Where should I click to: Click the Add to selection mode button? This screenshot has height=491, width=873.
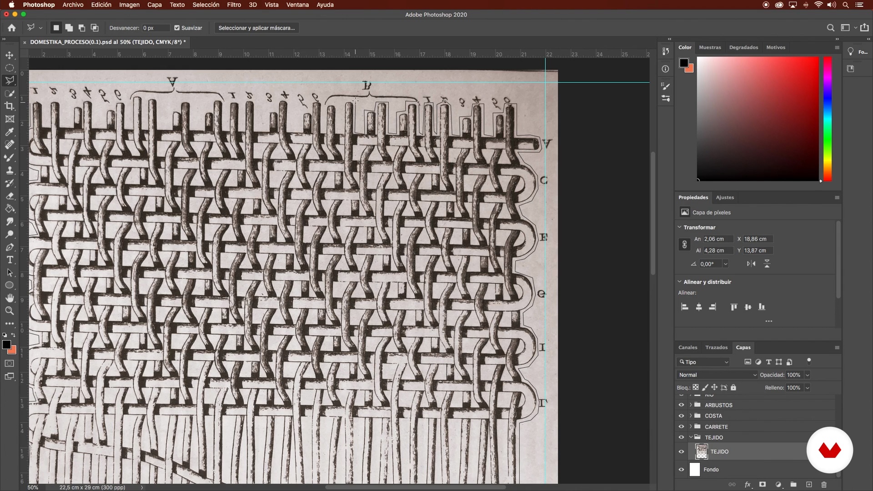[69, 28]
